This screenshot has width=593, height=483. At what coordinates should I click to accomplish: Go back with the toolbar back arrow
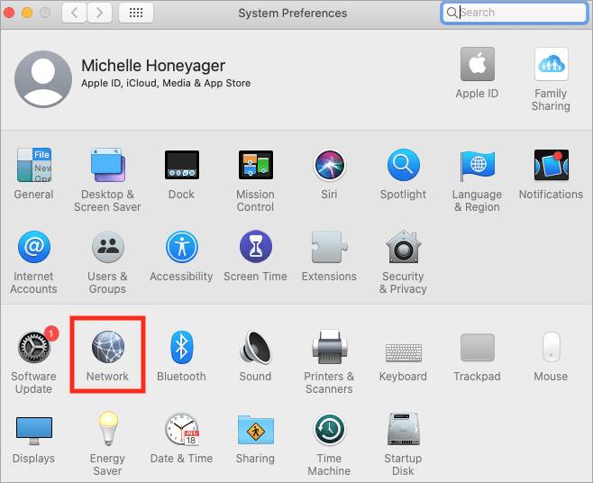75,13
